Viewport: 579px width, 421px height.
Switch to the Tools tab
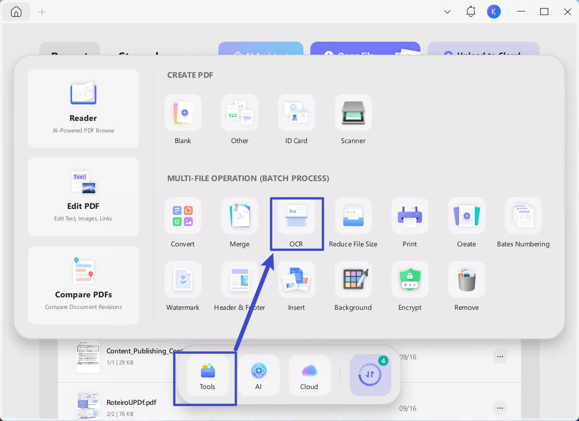point(208,376)
